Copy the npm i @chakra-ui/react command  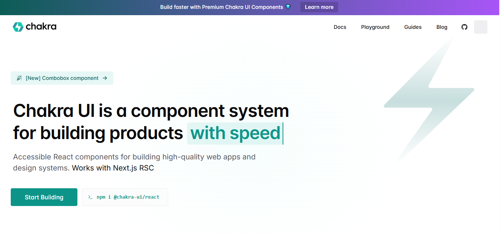(125, 197)
